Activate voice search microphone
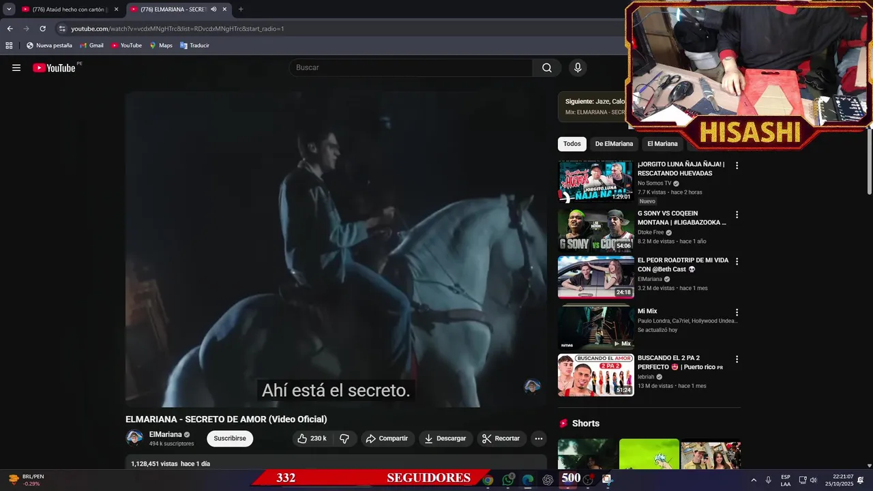The width and height of the screenshot is (873, 491). point(578,68)
